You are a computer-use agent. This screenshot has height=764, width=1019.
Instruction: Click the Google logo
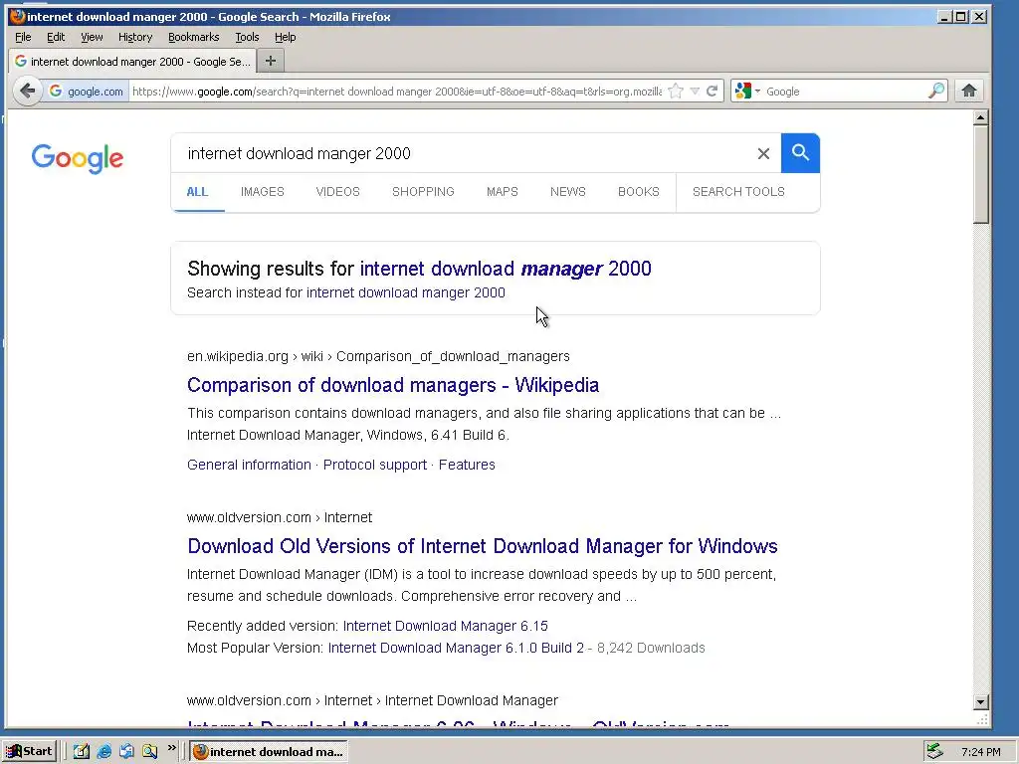tap(78, 158)
